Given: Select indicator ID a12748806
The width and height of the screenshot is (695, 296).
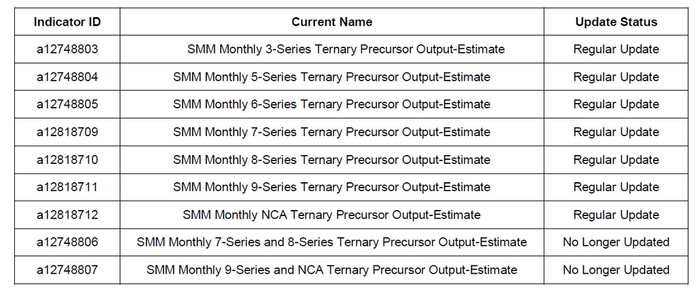Looking at the screenshot, I should point(67,242).
